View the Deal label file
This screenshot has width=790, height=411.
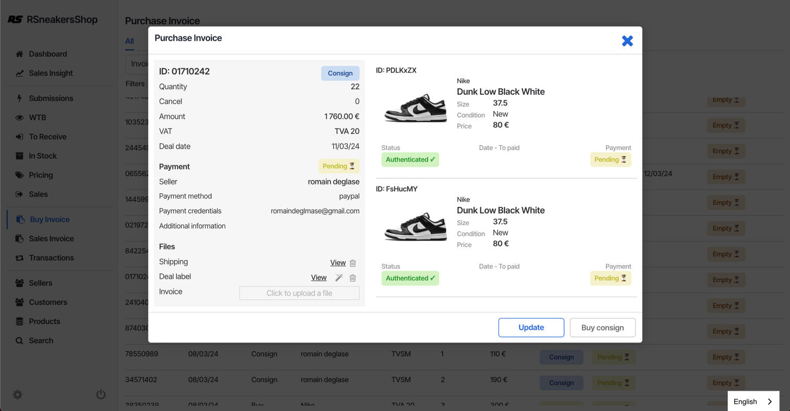[319, 278]
